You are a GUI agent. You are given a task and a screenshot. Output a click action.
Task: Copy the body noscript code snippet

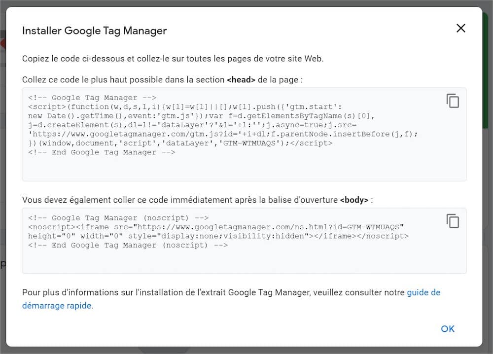coord(453,221)
